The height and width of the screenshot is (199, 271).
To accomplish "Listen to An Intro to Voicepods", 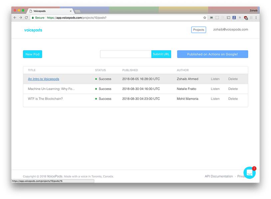I will tap(215, 79).
